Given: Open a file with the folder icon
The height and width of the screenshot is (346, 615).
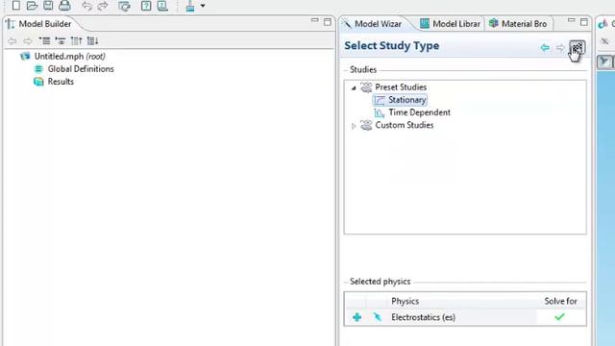Looking at the screenshot, I should coord(32,5).
